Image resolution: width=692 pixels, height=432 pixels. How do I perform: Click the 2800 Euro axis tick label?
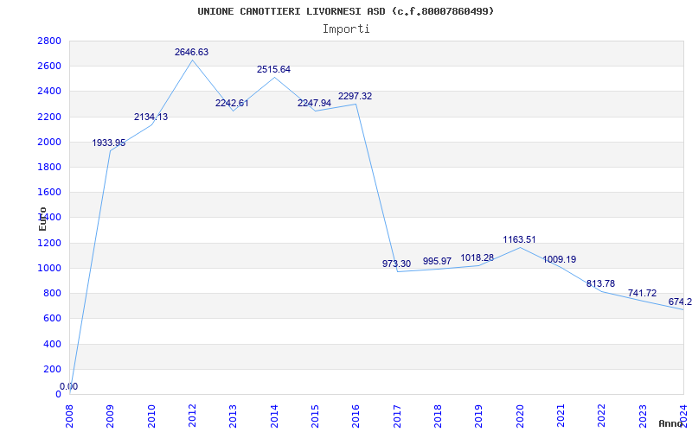pyautogui.click(x=49, y=41)
